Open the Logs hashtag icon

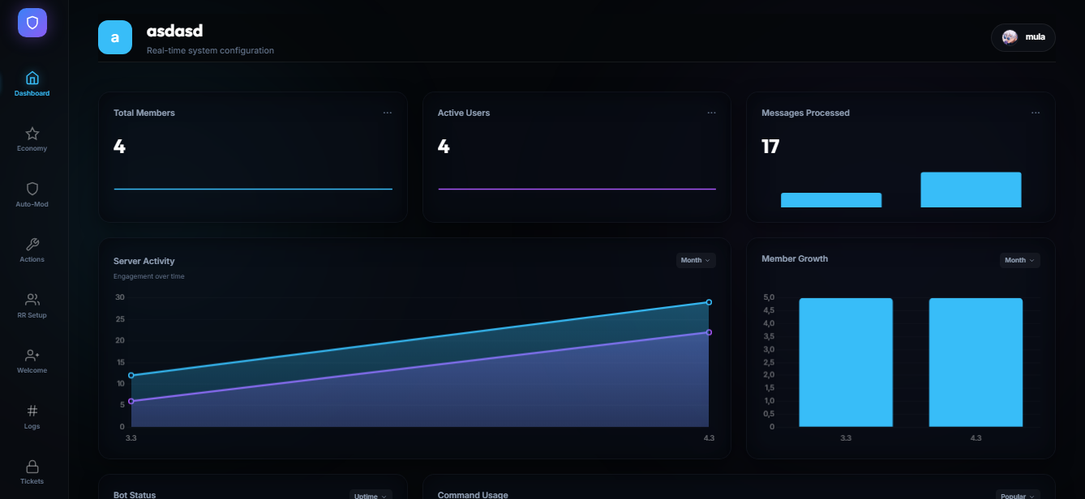pyautogui.click(x=32, y=413)
